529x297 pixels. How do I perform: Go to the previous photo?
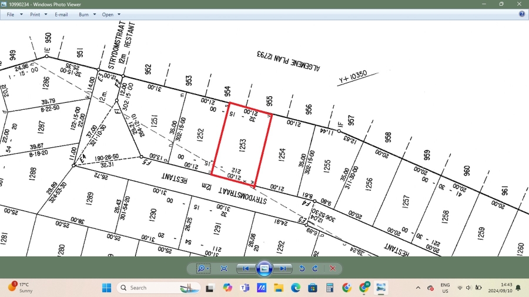(246, 268)
